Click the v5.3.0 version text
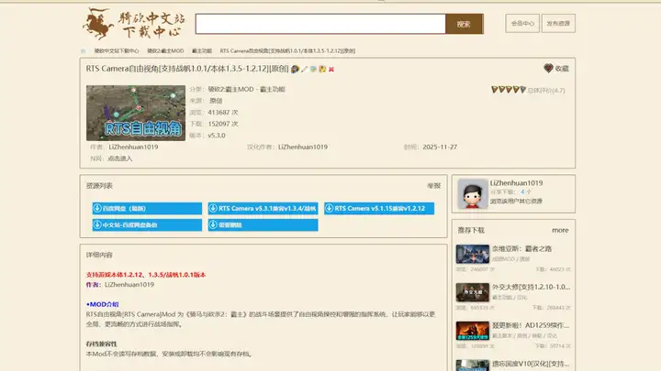The height and width of the screenshot is (371, 661). click(x=217, y=136)
